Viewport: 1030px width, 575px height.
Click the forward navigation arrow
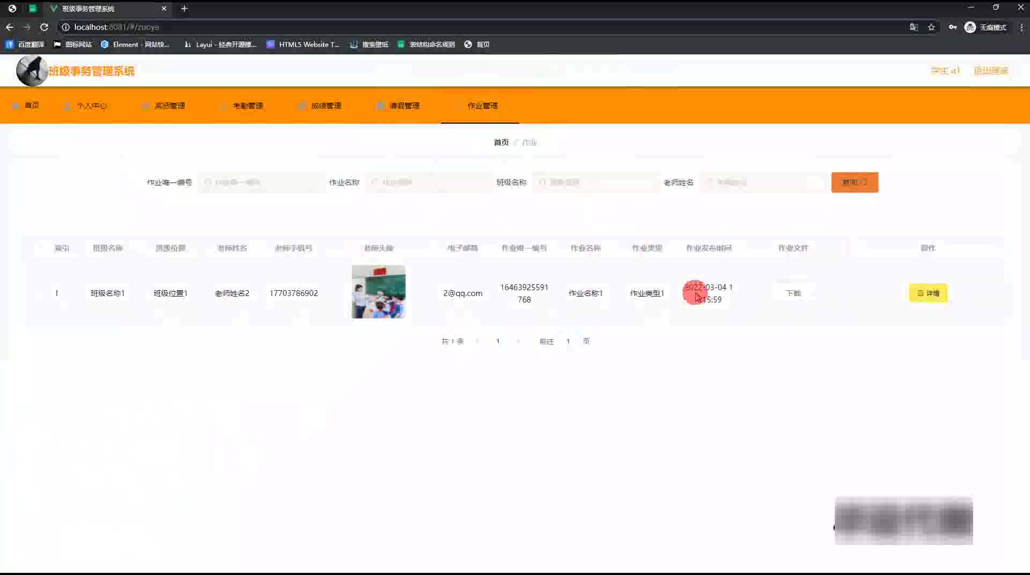27,27
